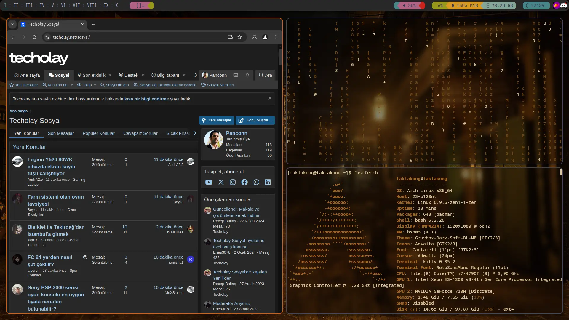Viewport: 569px width, 320px height.
Task: Click the 1503 MiB memory indicator
Action: pyautogui.click(x=464, y=5)
